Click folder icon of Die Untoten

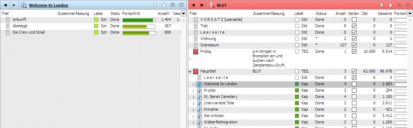point(200,116)
